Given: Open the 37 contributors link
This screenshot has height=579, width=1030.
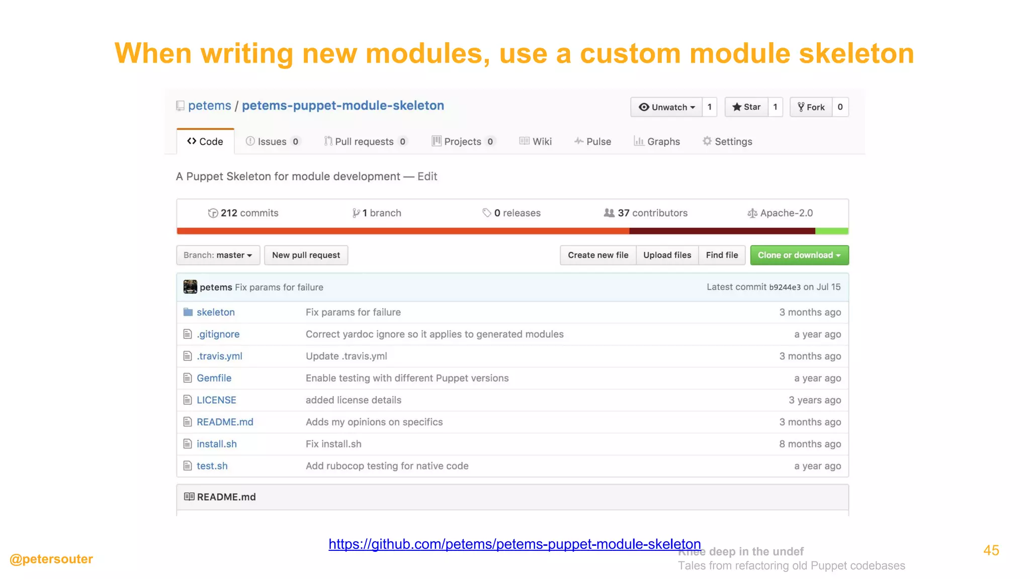Looking at the screenshot, I should tap(646, 213).
